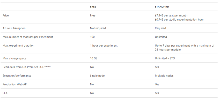Screen dimensions: 220x101
Task: Click the Max. experiment duration label
Action: [x=18, y=46]
